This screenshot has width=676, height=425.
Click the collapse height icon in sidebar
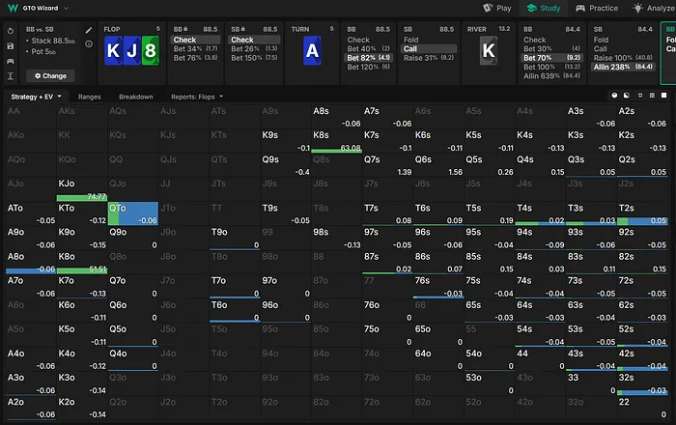click(10, 75)
